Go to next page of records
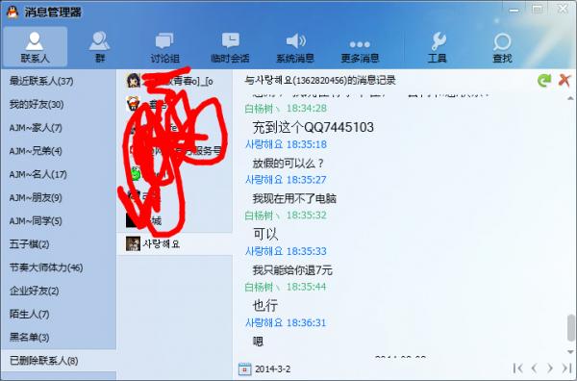 point(550,368)
